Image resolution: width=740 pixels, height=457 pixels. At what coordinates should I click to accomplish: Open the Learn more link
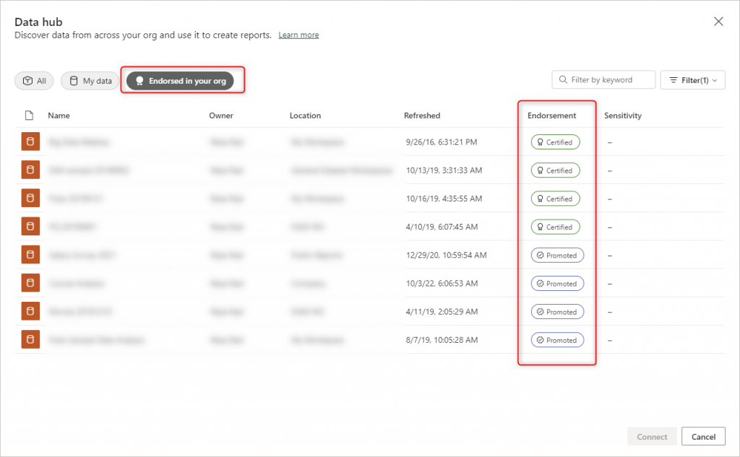(298, 35)
